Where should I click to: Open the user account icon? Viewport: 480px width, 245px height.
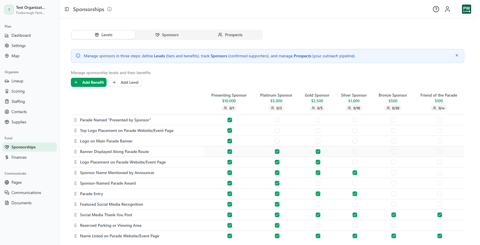coord(447,9)
